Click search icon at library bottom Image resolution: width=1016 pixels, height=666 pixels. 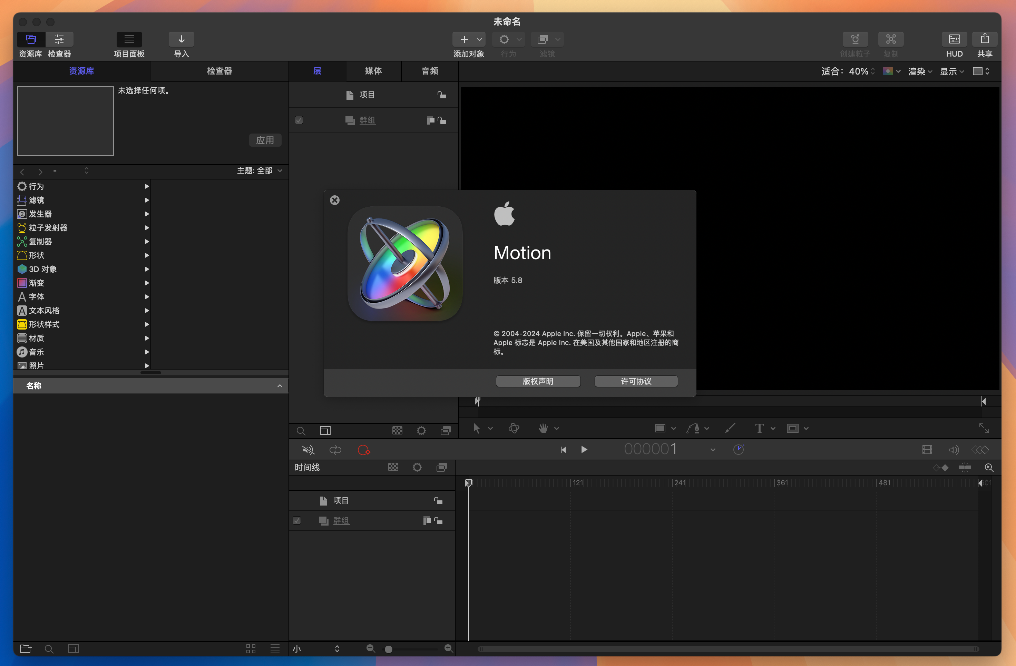[49, 649]
